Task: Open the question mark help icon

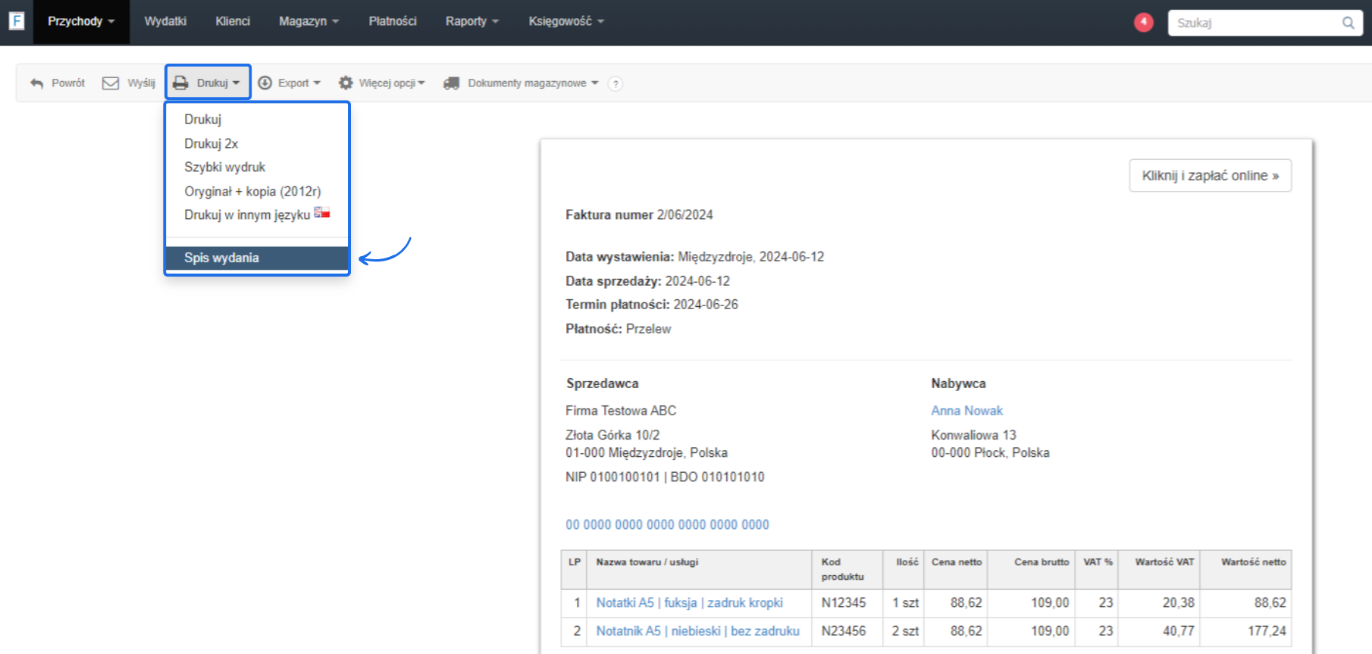Action: point(616,84)
